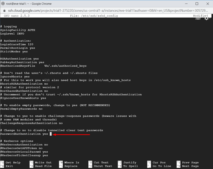213x169 pixels.
Task: Place cursor on 'PasswordAuthentication yes' line
Action: coord(24,134)
